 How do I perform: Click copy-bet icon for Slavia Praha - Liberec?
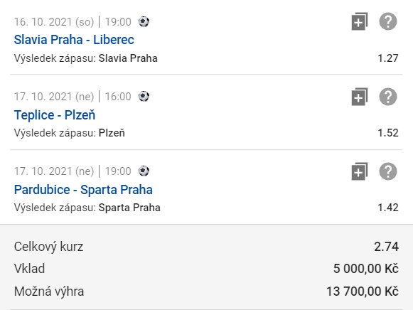[360, 21]
